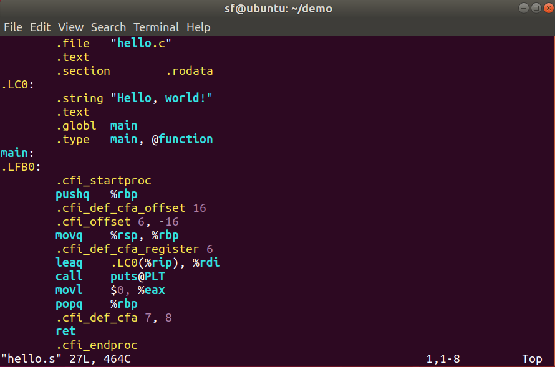Click the "Hello, world!" string

pos(162,98)
